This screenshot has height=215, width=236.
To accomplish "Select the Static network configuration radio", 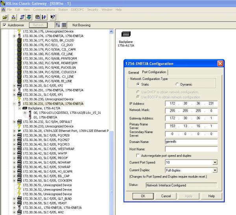I will click(138, 84).
